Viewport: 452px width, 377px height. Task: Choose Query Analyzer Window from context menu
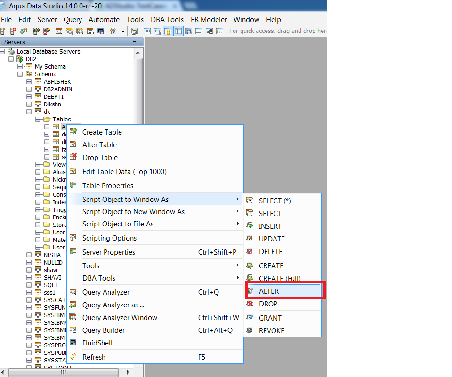pos(156,318)
